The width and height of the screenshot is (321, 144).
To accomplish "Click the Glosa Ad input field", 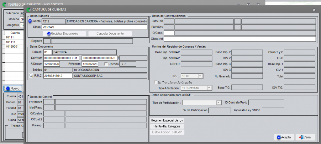I will click(x=240, y=39).
